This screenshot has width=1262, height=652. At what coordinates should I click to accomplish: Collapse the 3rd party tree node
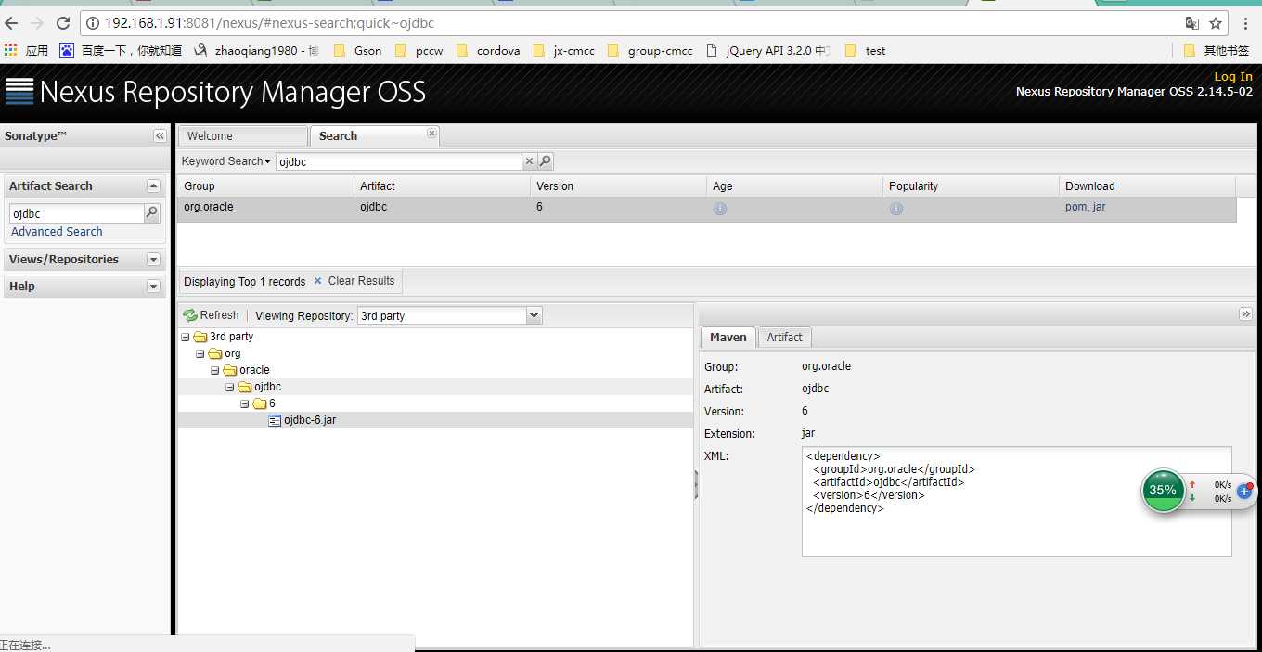point(186,338)
